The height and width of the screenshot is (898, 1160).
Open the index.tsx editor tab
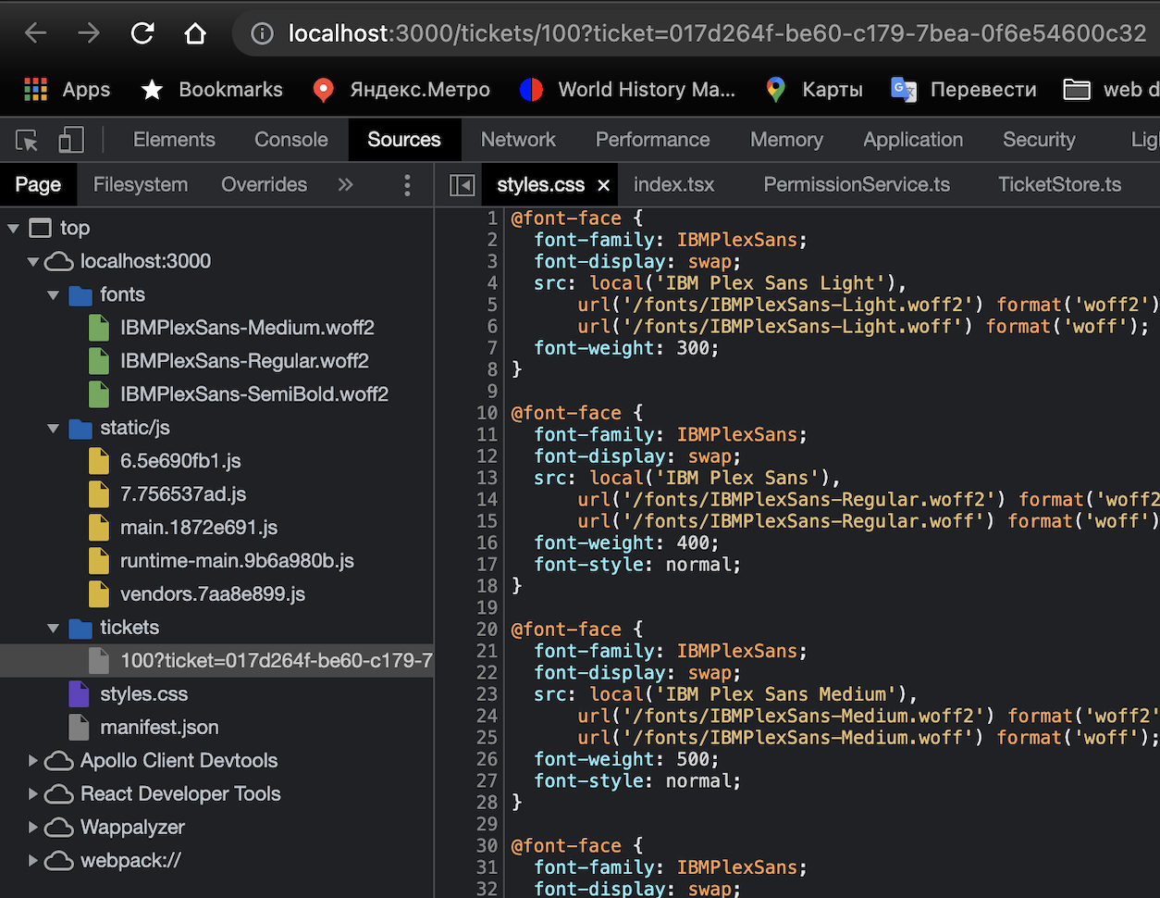pyautogui.click(x=673, y=185)
